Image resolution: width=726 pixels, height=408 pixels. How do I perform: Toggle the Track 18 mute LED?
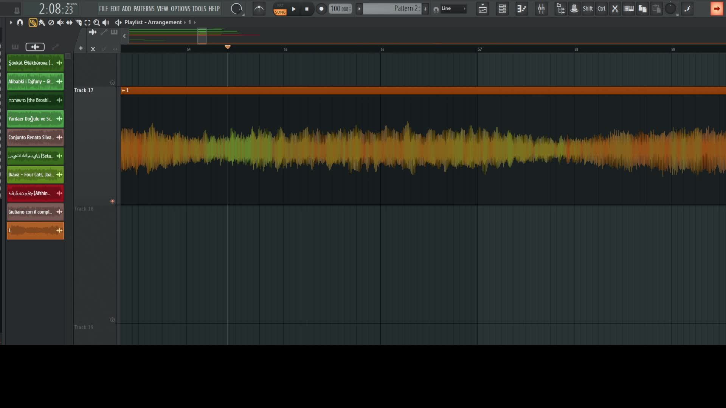(112, 320)
